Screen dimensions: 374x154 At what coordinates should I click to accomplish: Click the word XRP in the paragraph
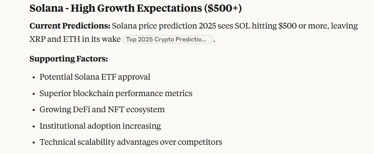click(38, 39)
